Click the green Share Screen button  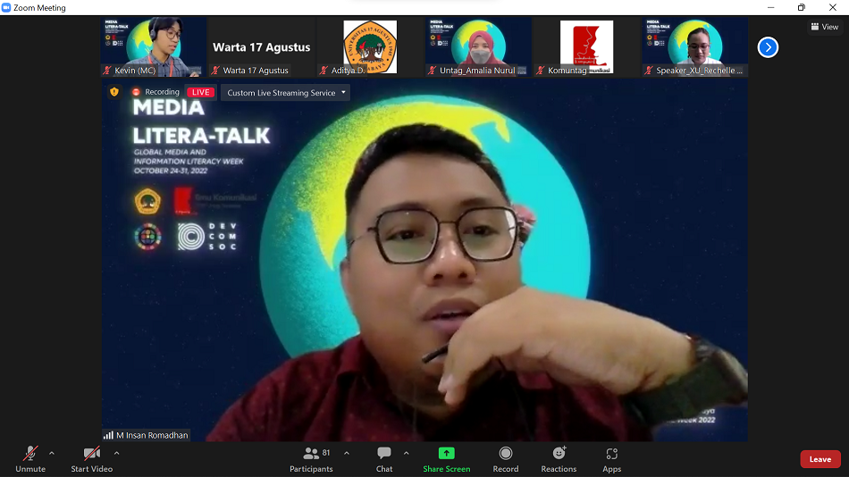tap(447, 459)
